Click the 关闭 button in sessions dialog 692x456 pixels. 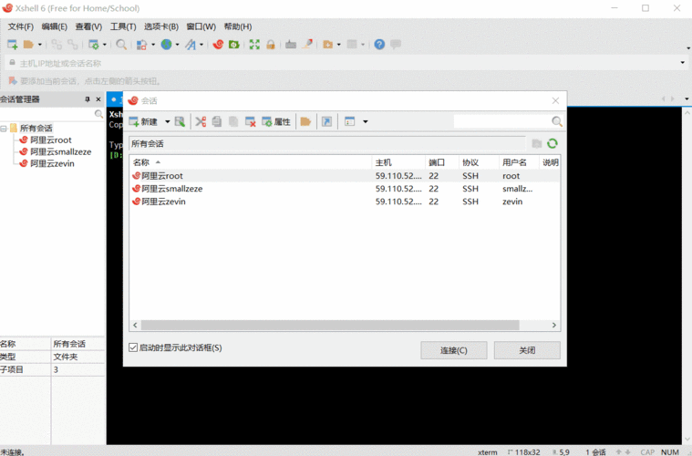click(527, 350)
